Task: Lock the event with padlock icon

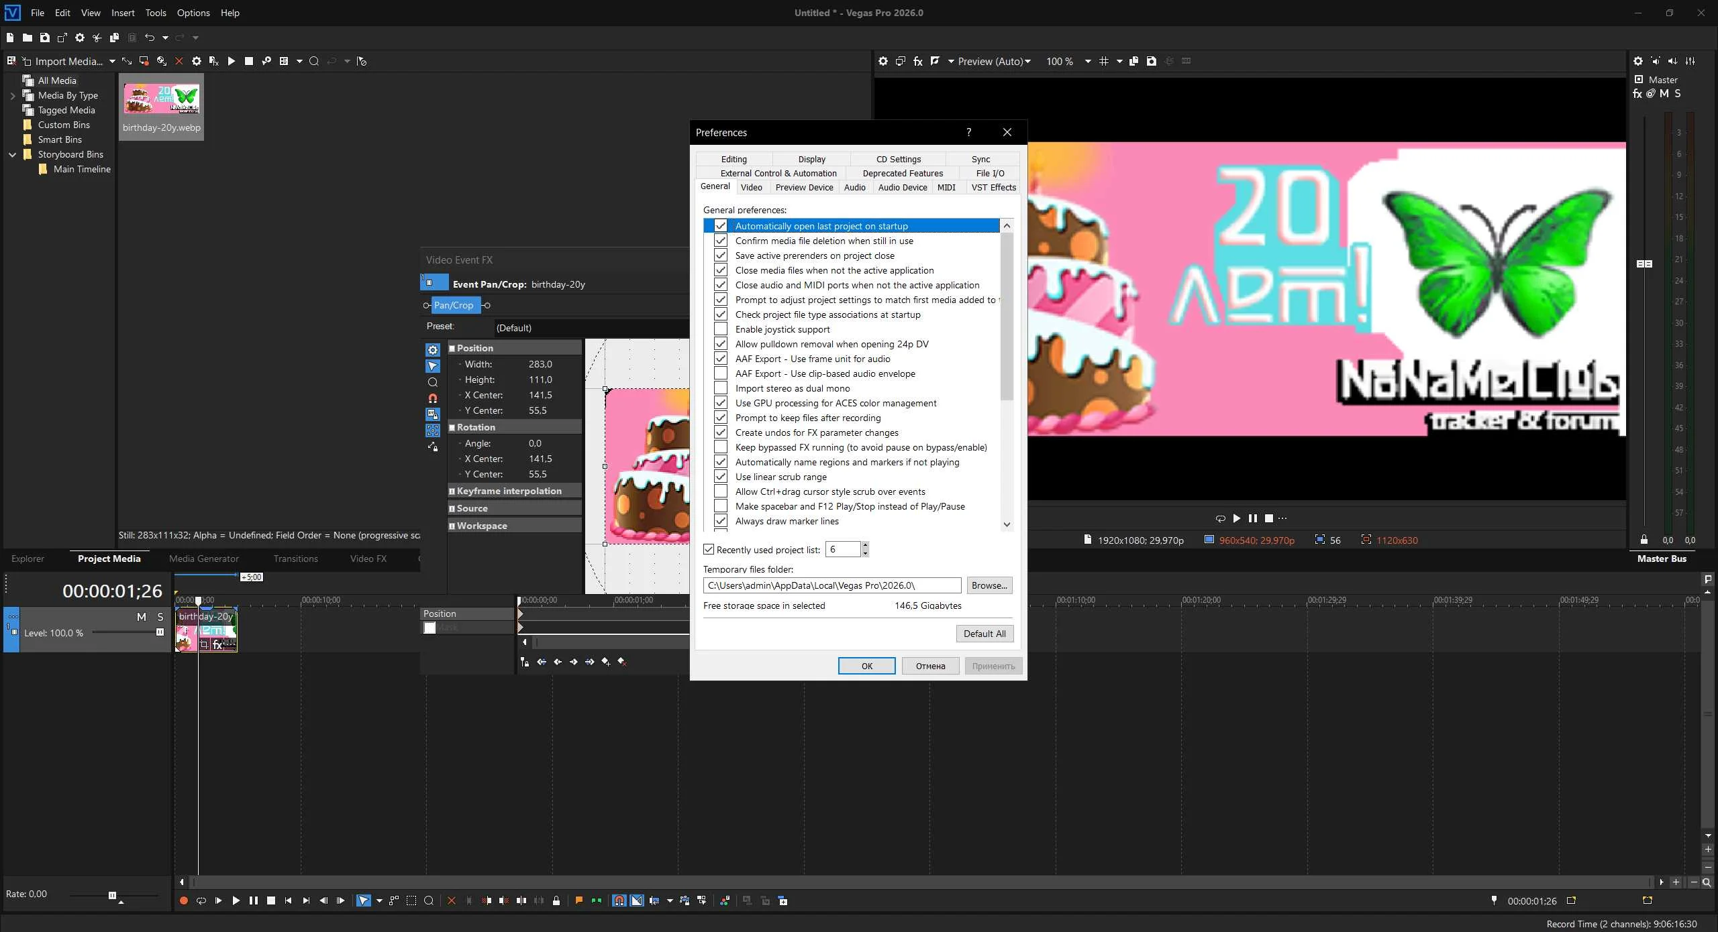Action: 556,900
